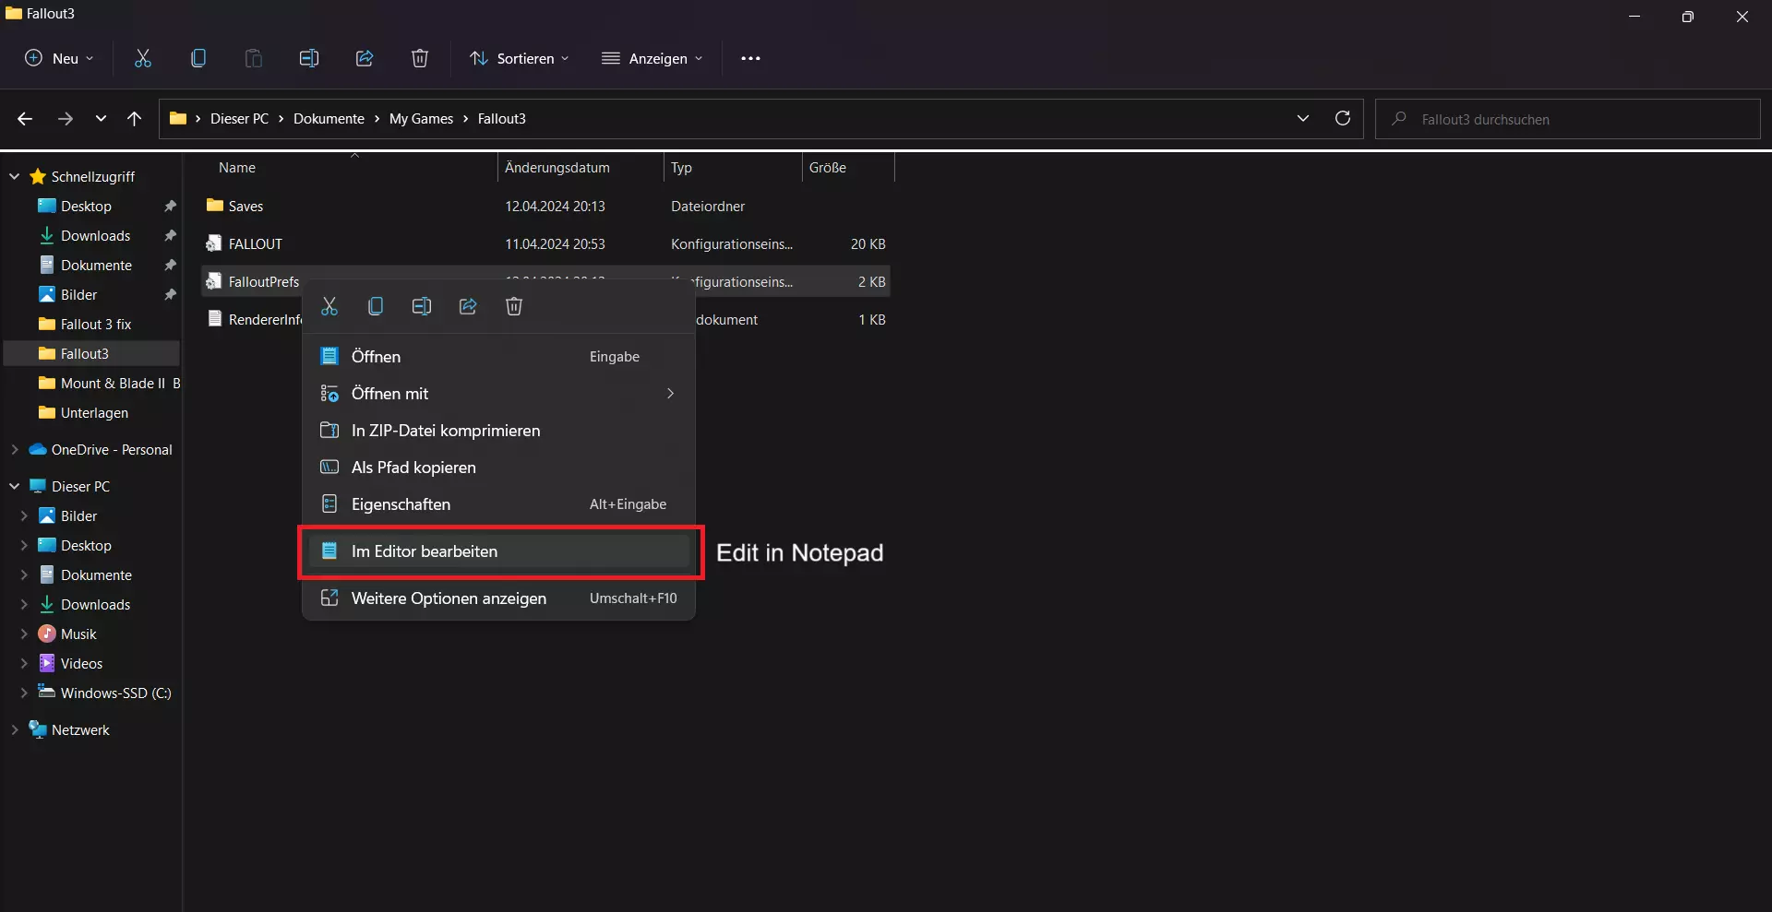Open the recent locations dropdown arrow
Viewport: 1772px width, 912px height.
(101, 119)
